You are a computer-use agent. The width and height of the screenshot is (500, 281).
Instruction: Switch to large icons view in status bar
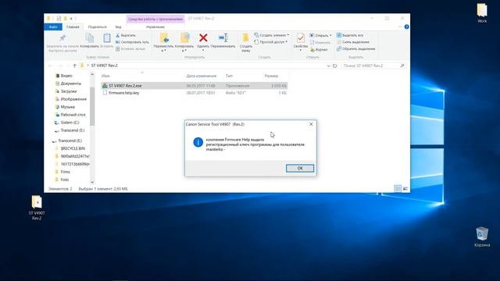point(405,189)
